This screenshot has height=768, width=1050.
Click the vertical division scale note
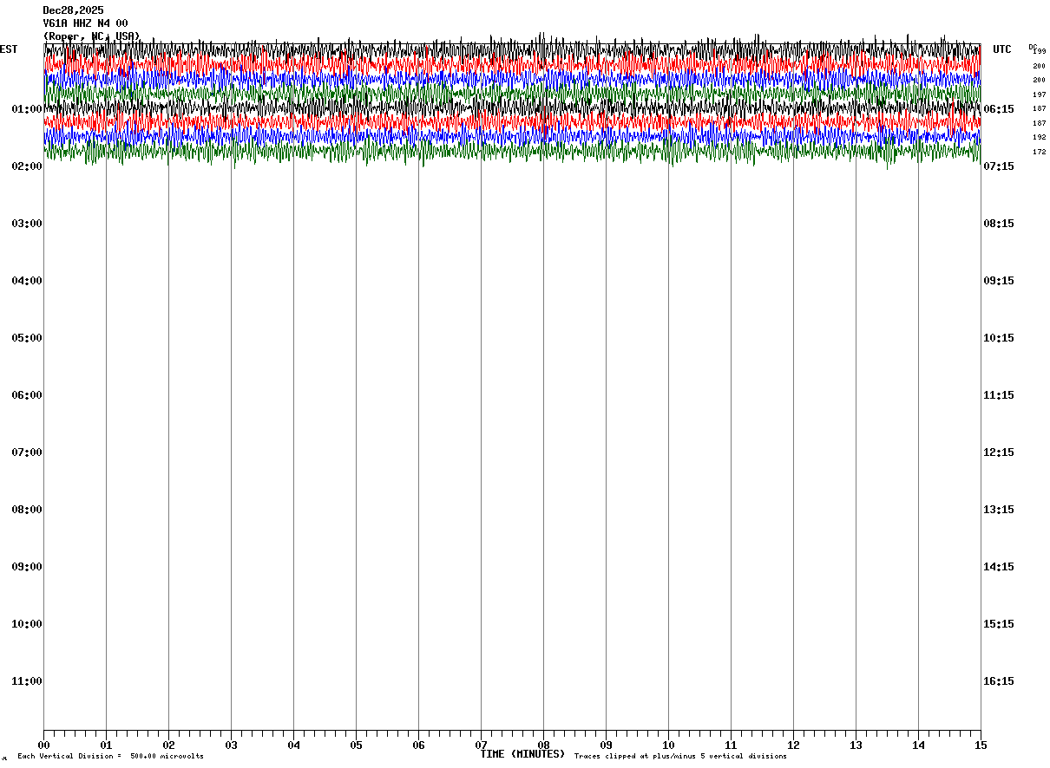click(110, 757)
